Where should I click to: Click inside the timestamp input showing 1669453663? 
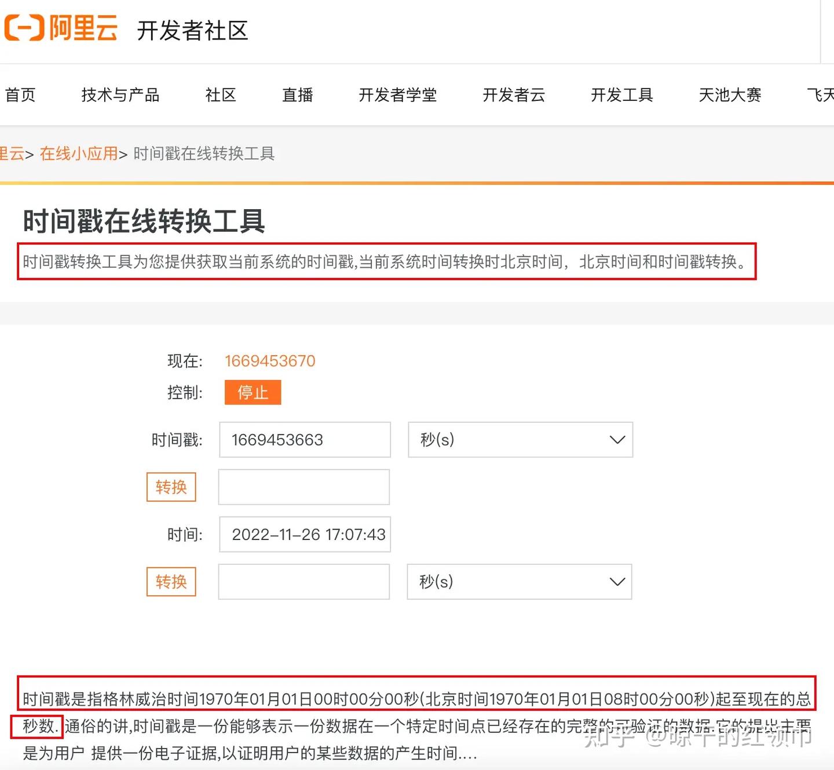(x=304, y=440)
